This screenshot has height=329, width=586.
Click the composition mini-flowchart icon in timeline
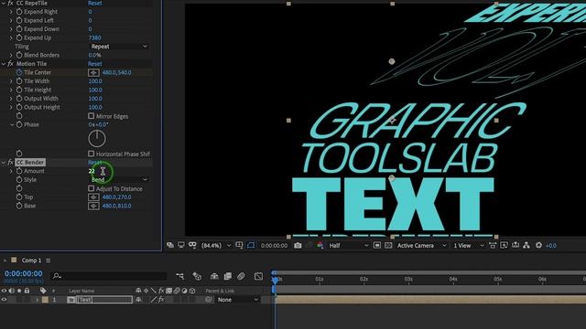click(x=180, y=276)
